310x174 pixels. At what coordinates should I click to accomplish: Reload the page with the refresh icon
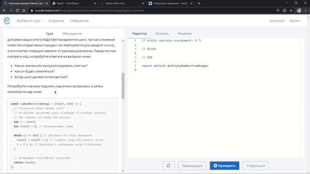(17, 11)
